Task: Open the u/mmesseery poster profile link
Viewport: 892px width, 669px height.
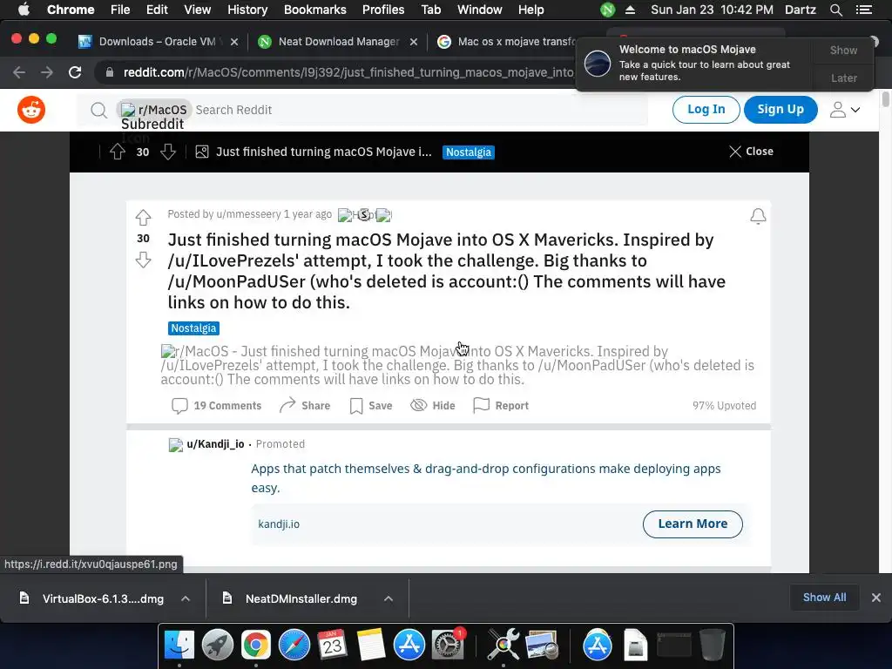Action: (x=248, y=214)
